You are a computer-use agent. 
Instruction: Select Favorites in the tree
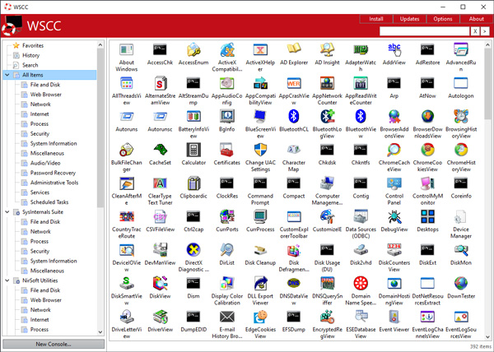33,45
